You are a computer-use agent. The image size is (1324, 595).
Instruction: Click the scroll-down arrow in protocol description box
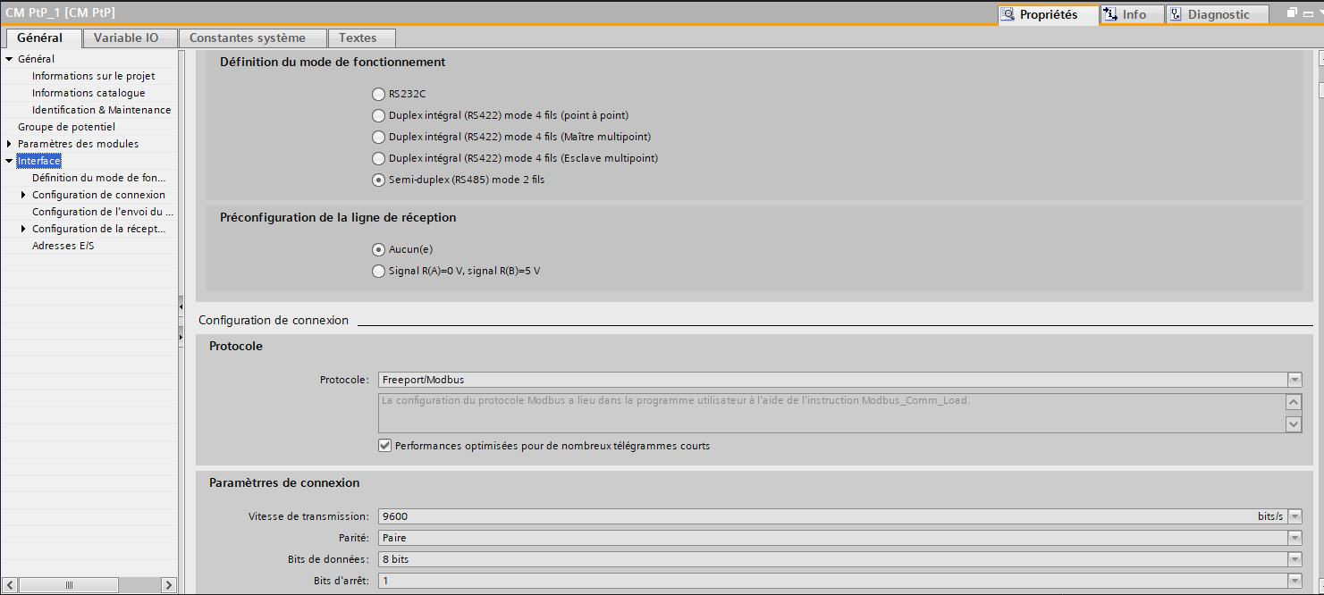click(x=1294, y=424)
